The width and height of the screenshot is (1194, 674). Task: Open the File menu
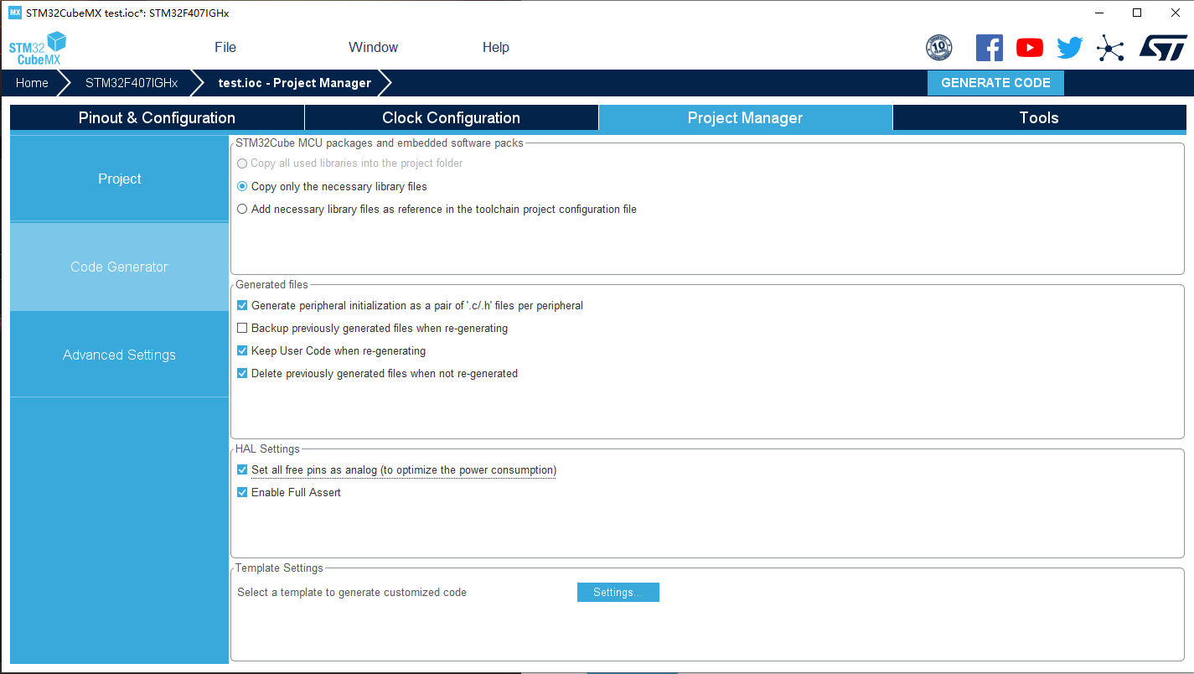point(225,48)
